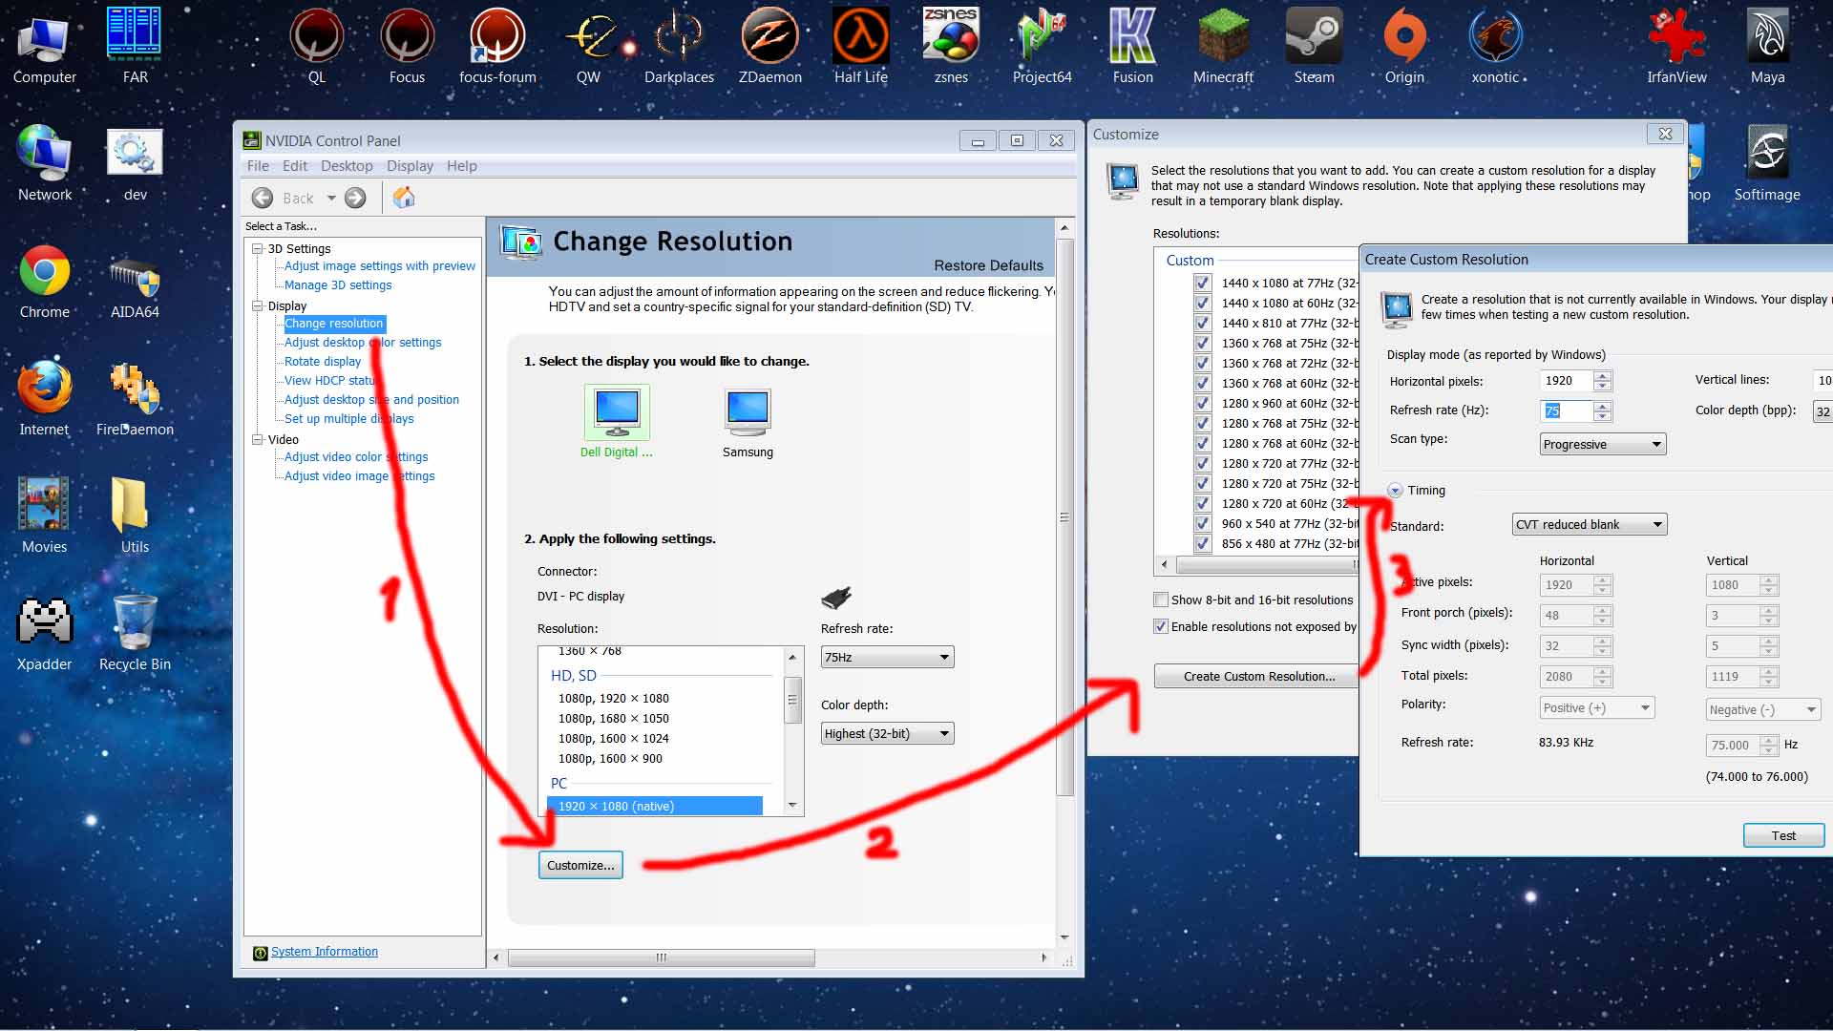This screenshot has width=1833, height=1031.
Task: Collapse the Timing section expander
Action: 1395,490
